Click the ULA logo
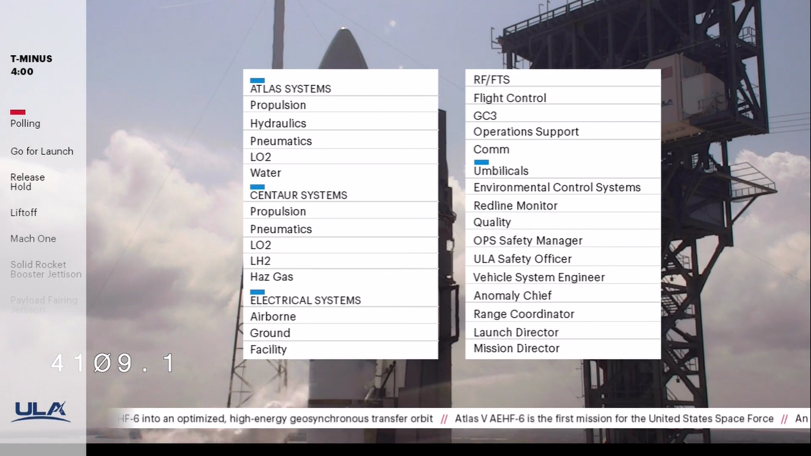 pyautogui.click(x=40, y=411)
